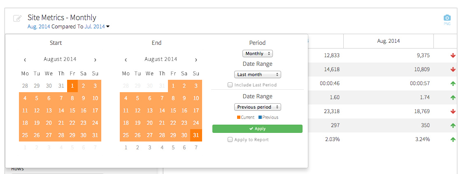The width and height of the screenshot is (461, 174).
Task: Open the Last month date range dropdown
Action: 257,74
